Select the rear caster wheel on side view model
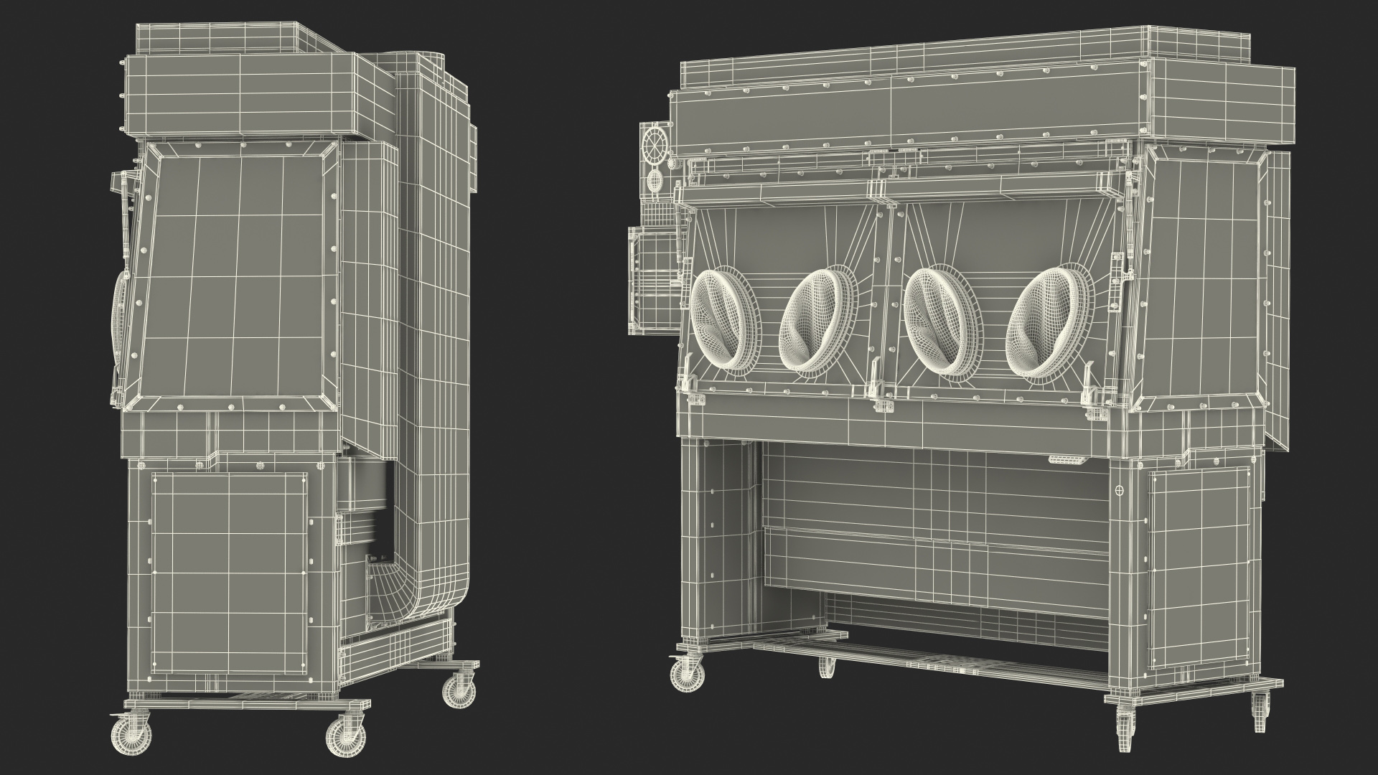1378x775 pixels. [458, 690]
